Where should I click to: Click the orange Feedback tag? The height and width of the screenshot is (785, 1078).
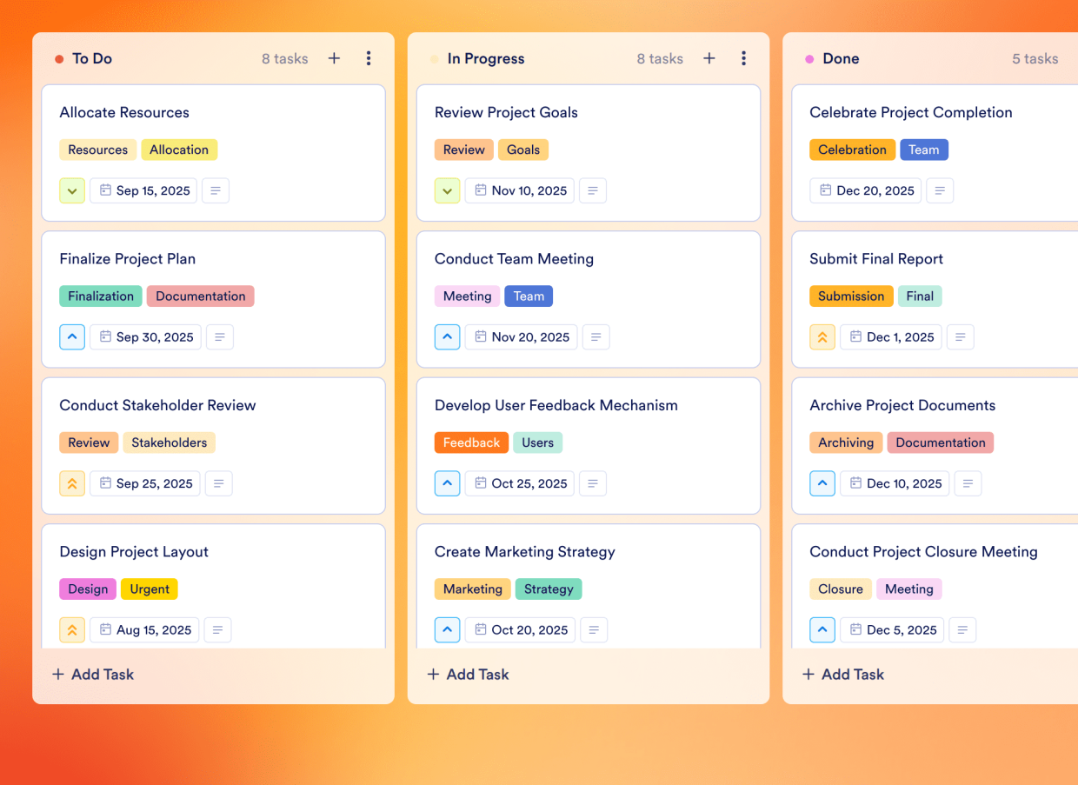(471, 442)
